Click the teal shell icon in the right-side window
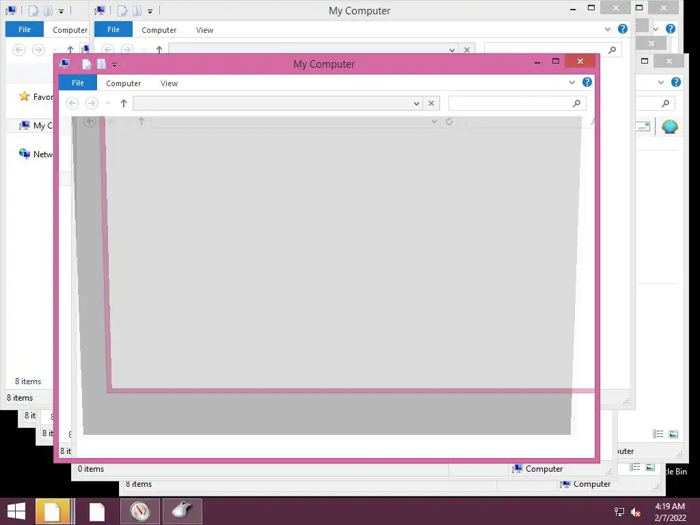Image resolution: width=700 pixels, height=525 pixels. pyautogui.click(x=670, y=127)
